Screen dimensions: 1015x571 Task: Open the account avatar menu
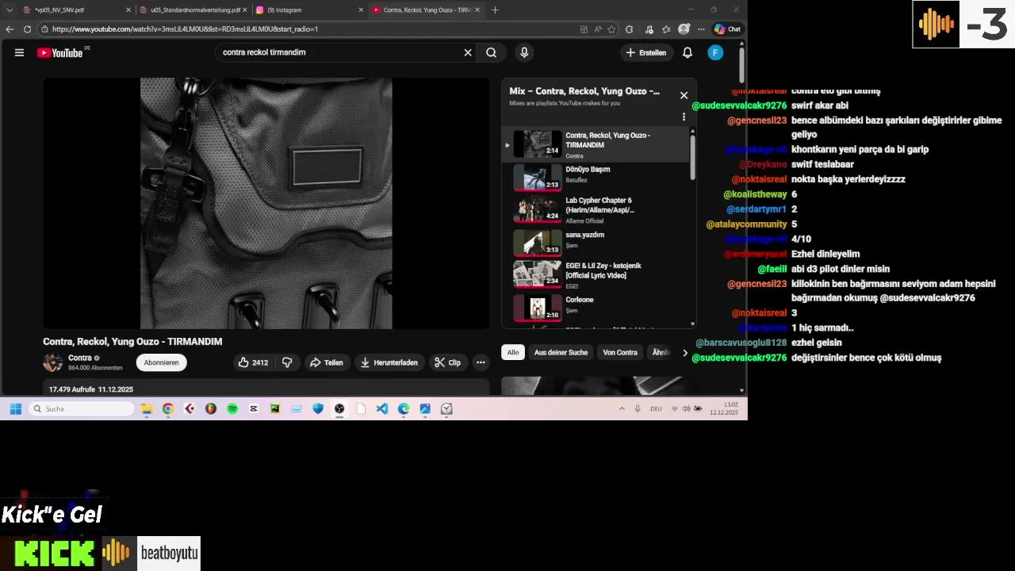(715, 52)
